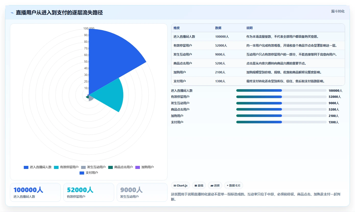This screenshot has height=212, width=355.
Task: Open the 100000人 data card
Action: pyautogui.click(x=35, y=192)
